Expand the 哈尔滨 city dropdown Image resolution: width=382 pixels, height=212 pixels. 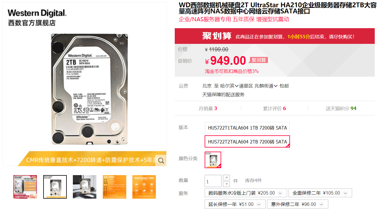click(x=229, y=86)
